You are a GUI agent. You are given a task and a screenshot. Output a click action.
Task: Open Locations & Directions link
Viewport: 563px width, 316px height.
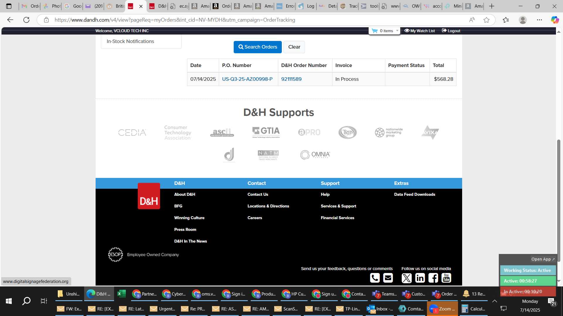pyautogui.click(x=268, y=206)
